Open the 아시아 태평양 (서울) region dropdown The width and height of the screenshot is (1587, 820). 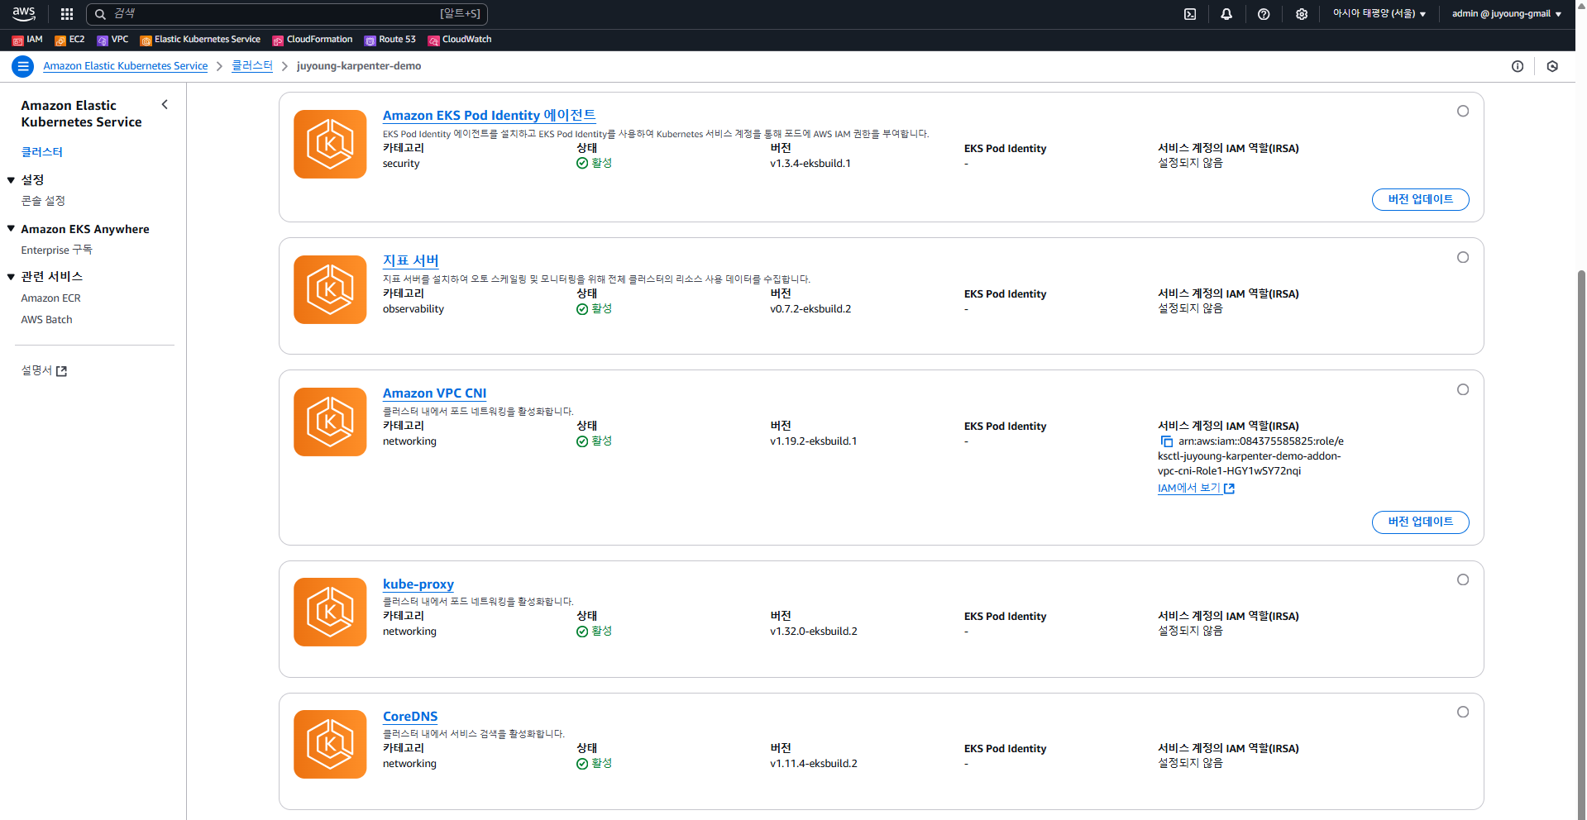(x=1379, y=14)
